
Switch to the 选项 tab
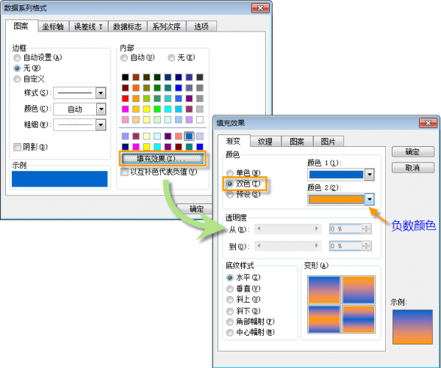click(x=201, y=26)
